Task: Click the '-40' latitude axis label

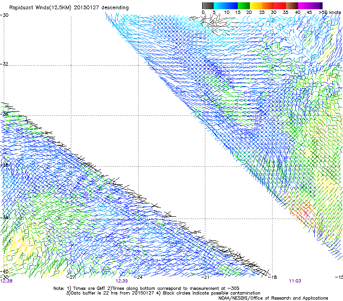Action: pos(4,272)
